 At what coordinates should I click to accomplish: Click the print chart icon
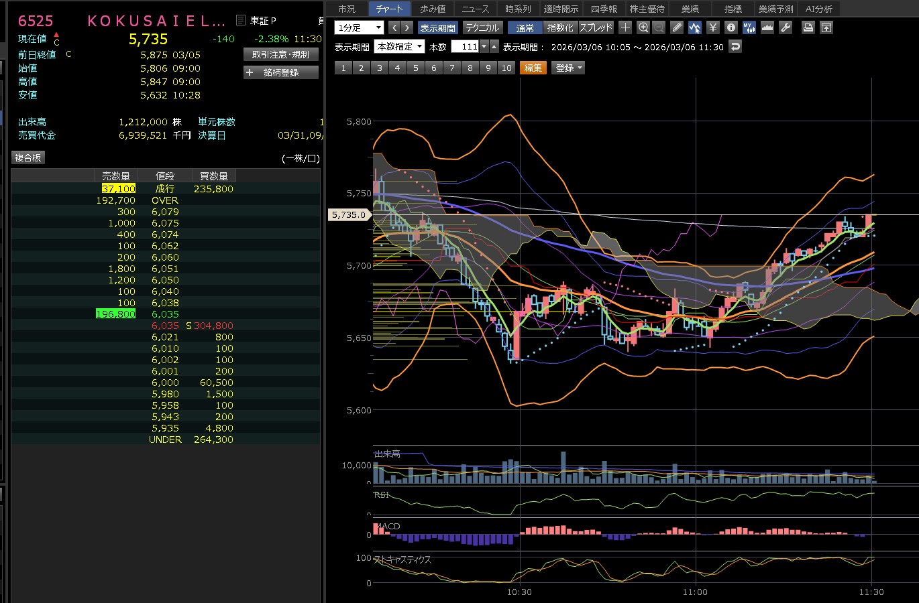tap(808, 27)
